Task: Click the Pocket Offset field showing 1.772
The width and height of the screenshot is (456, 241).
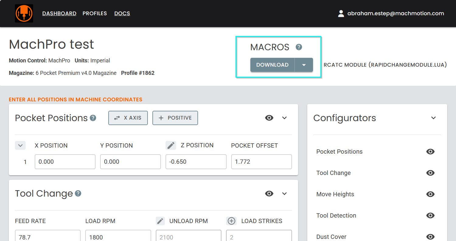Action: (x=262, y=162)
